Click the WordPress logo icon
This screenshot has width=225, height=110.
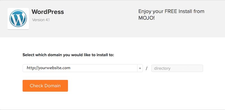pos(18,18)
